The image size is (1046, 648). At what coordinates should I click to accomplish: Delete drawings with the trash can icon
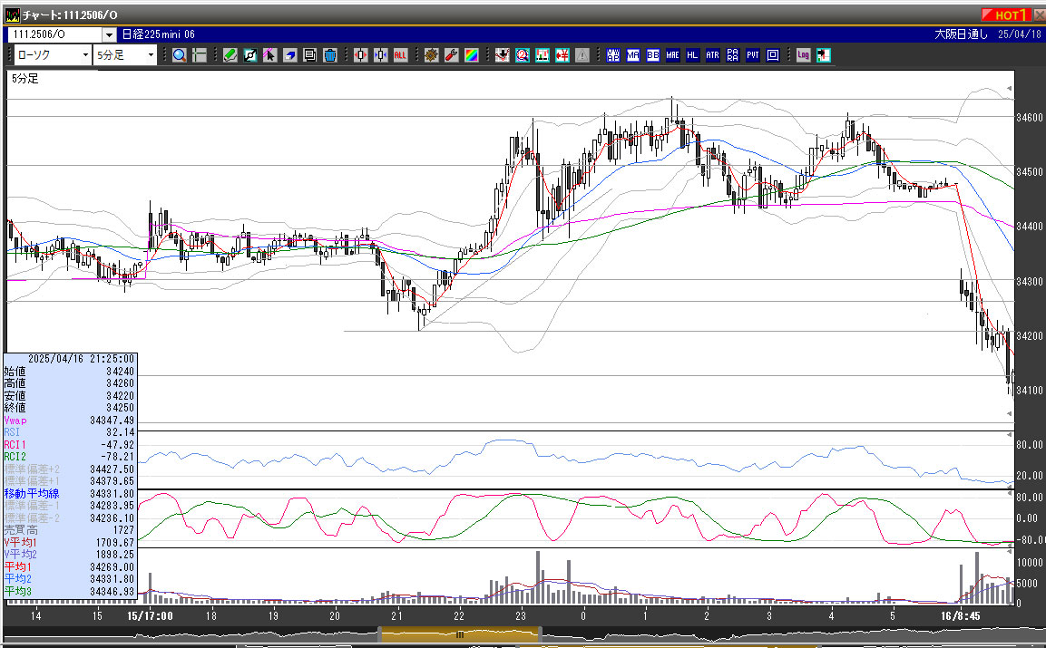pos(329,55)
